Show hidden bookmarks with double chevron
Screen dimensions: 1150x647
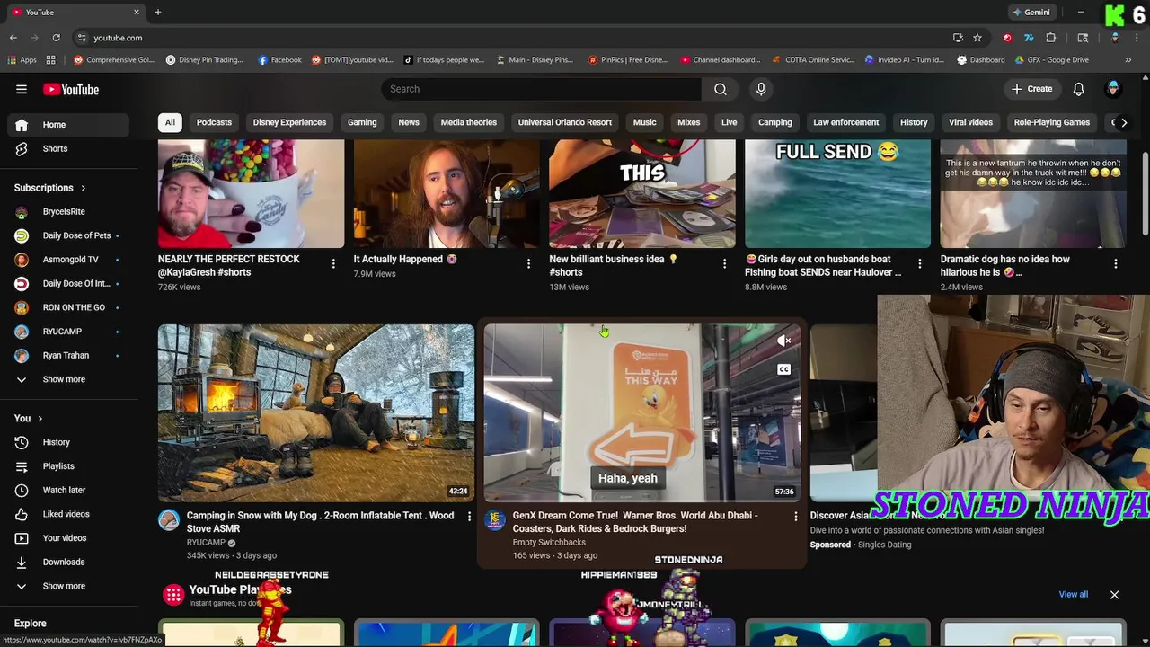pyautogui.click(x=1128, y=60)
